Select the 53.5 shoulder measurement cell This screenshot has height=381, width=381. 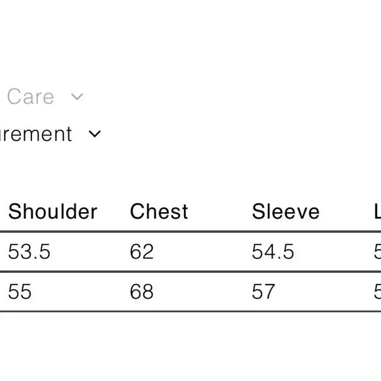click(29, 252)
